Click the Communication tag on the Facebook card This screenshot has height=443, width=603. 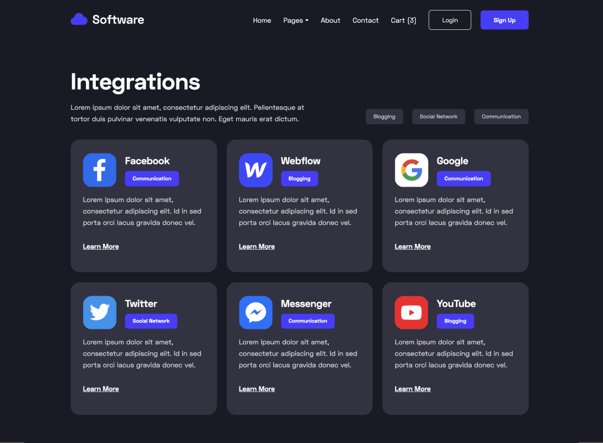click(x=152, y=178)
